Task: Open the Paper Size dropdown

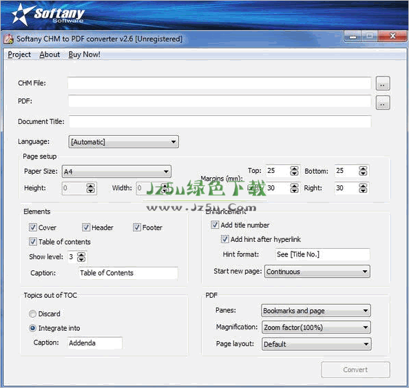Action: coord(116,172)
